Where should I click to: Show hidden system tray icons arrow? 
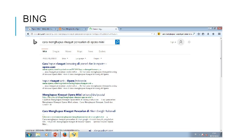click(x=199, y=135)
